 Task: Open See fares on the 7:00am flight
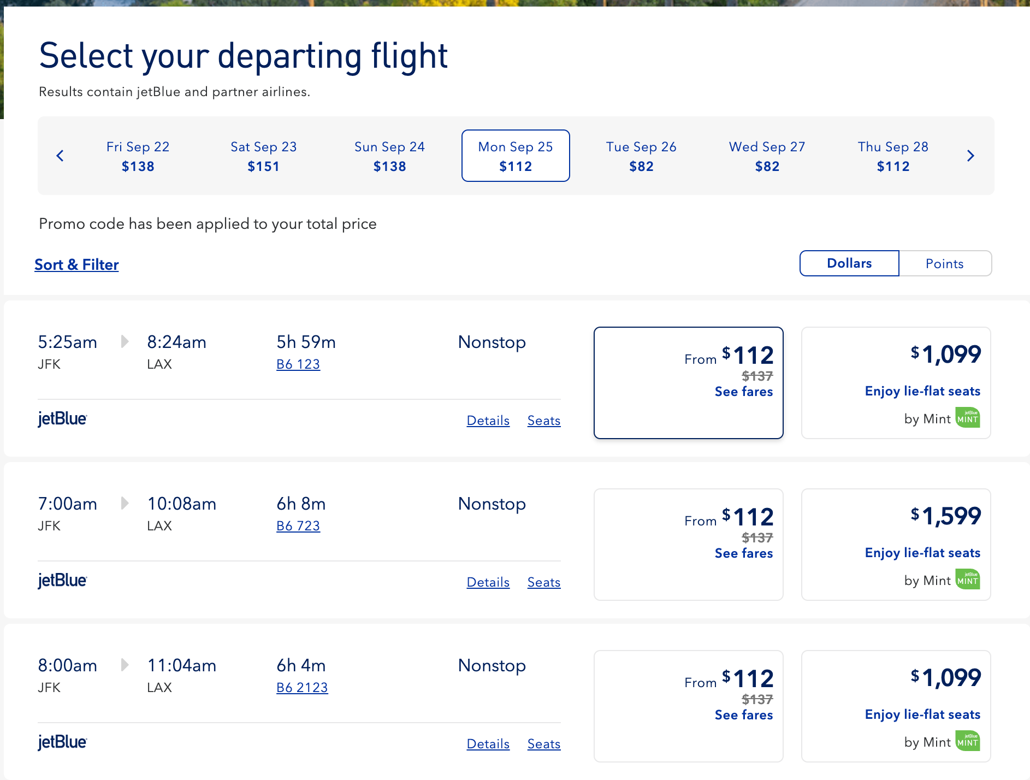click(x=743, y=553)
